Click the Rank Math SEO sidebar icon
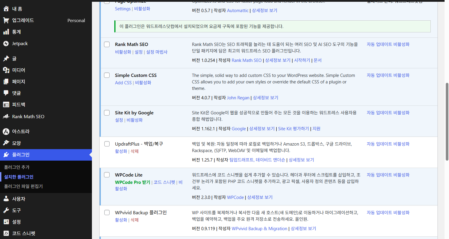449x239 pixels. pyautogui.click(x=6, y=117)
